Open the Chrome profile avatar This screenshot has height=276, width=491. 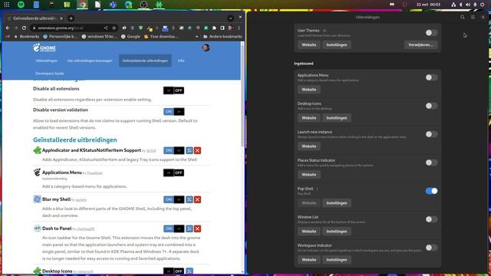tap(231, 28)
